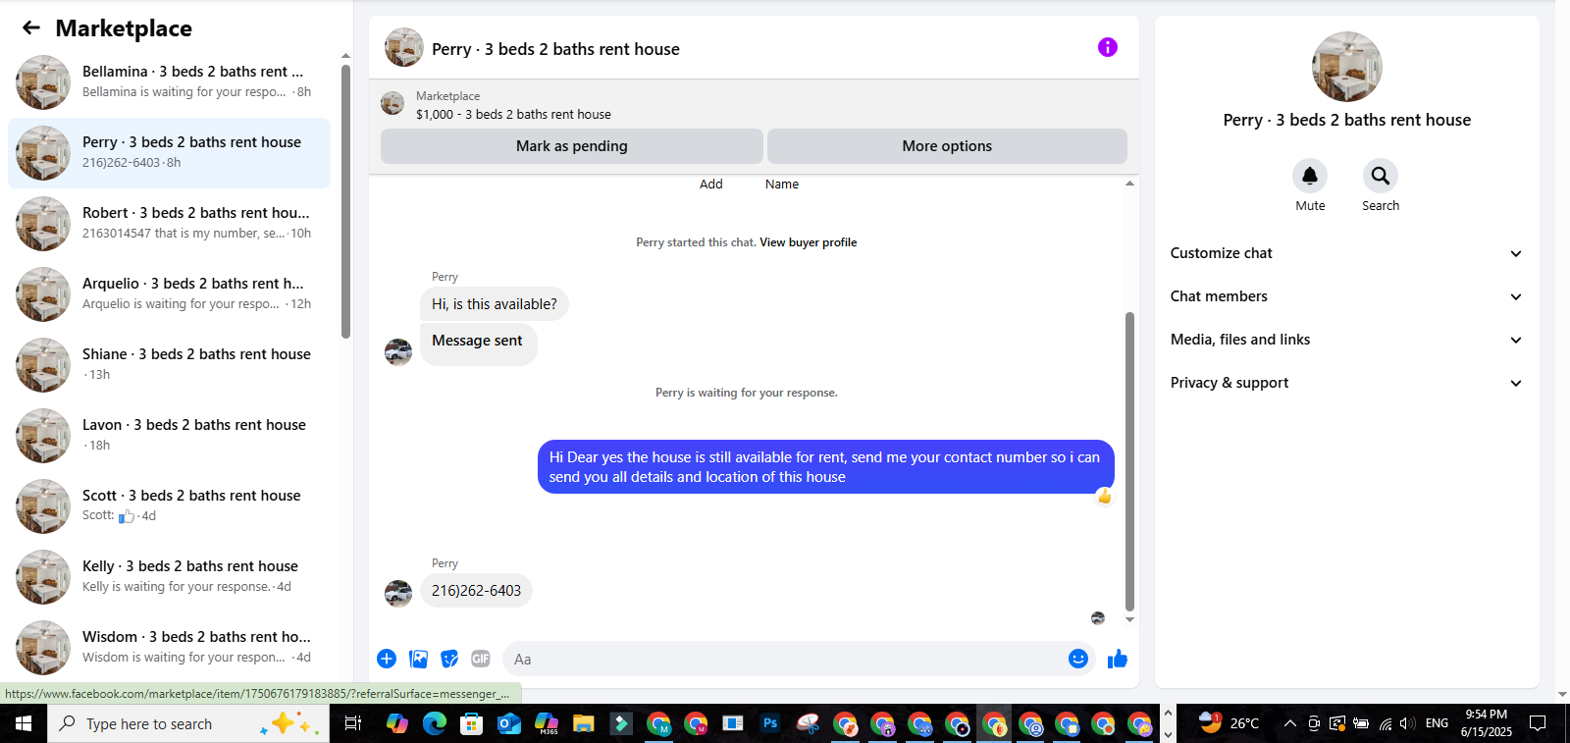Open Robert's rent house conversation
The image size is (1570, 743).
[x=169, y=224]
